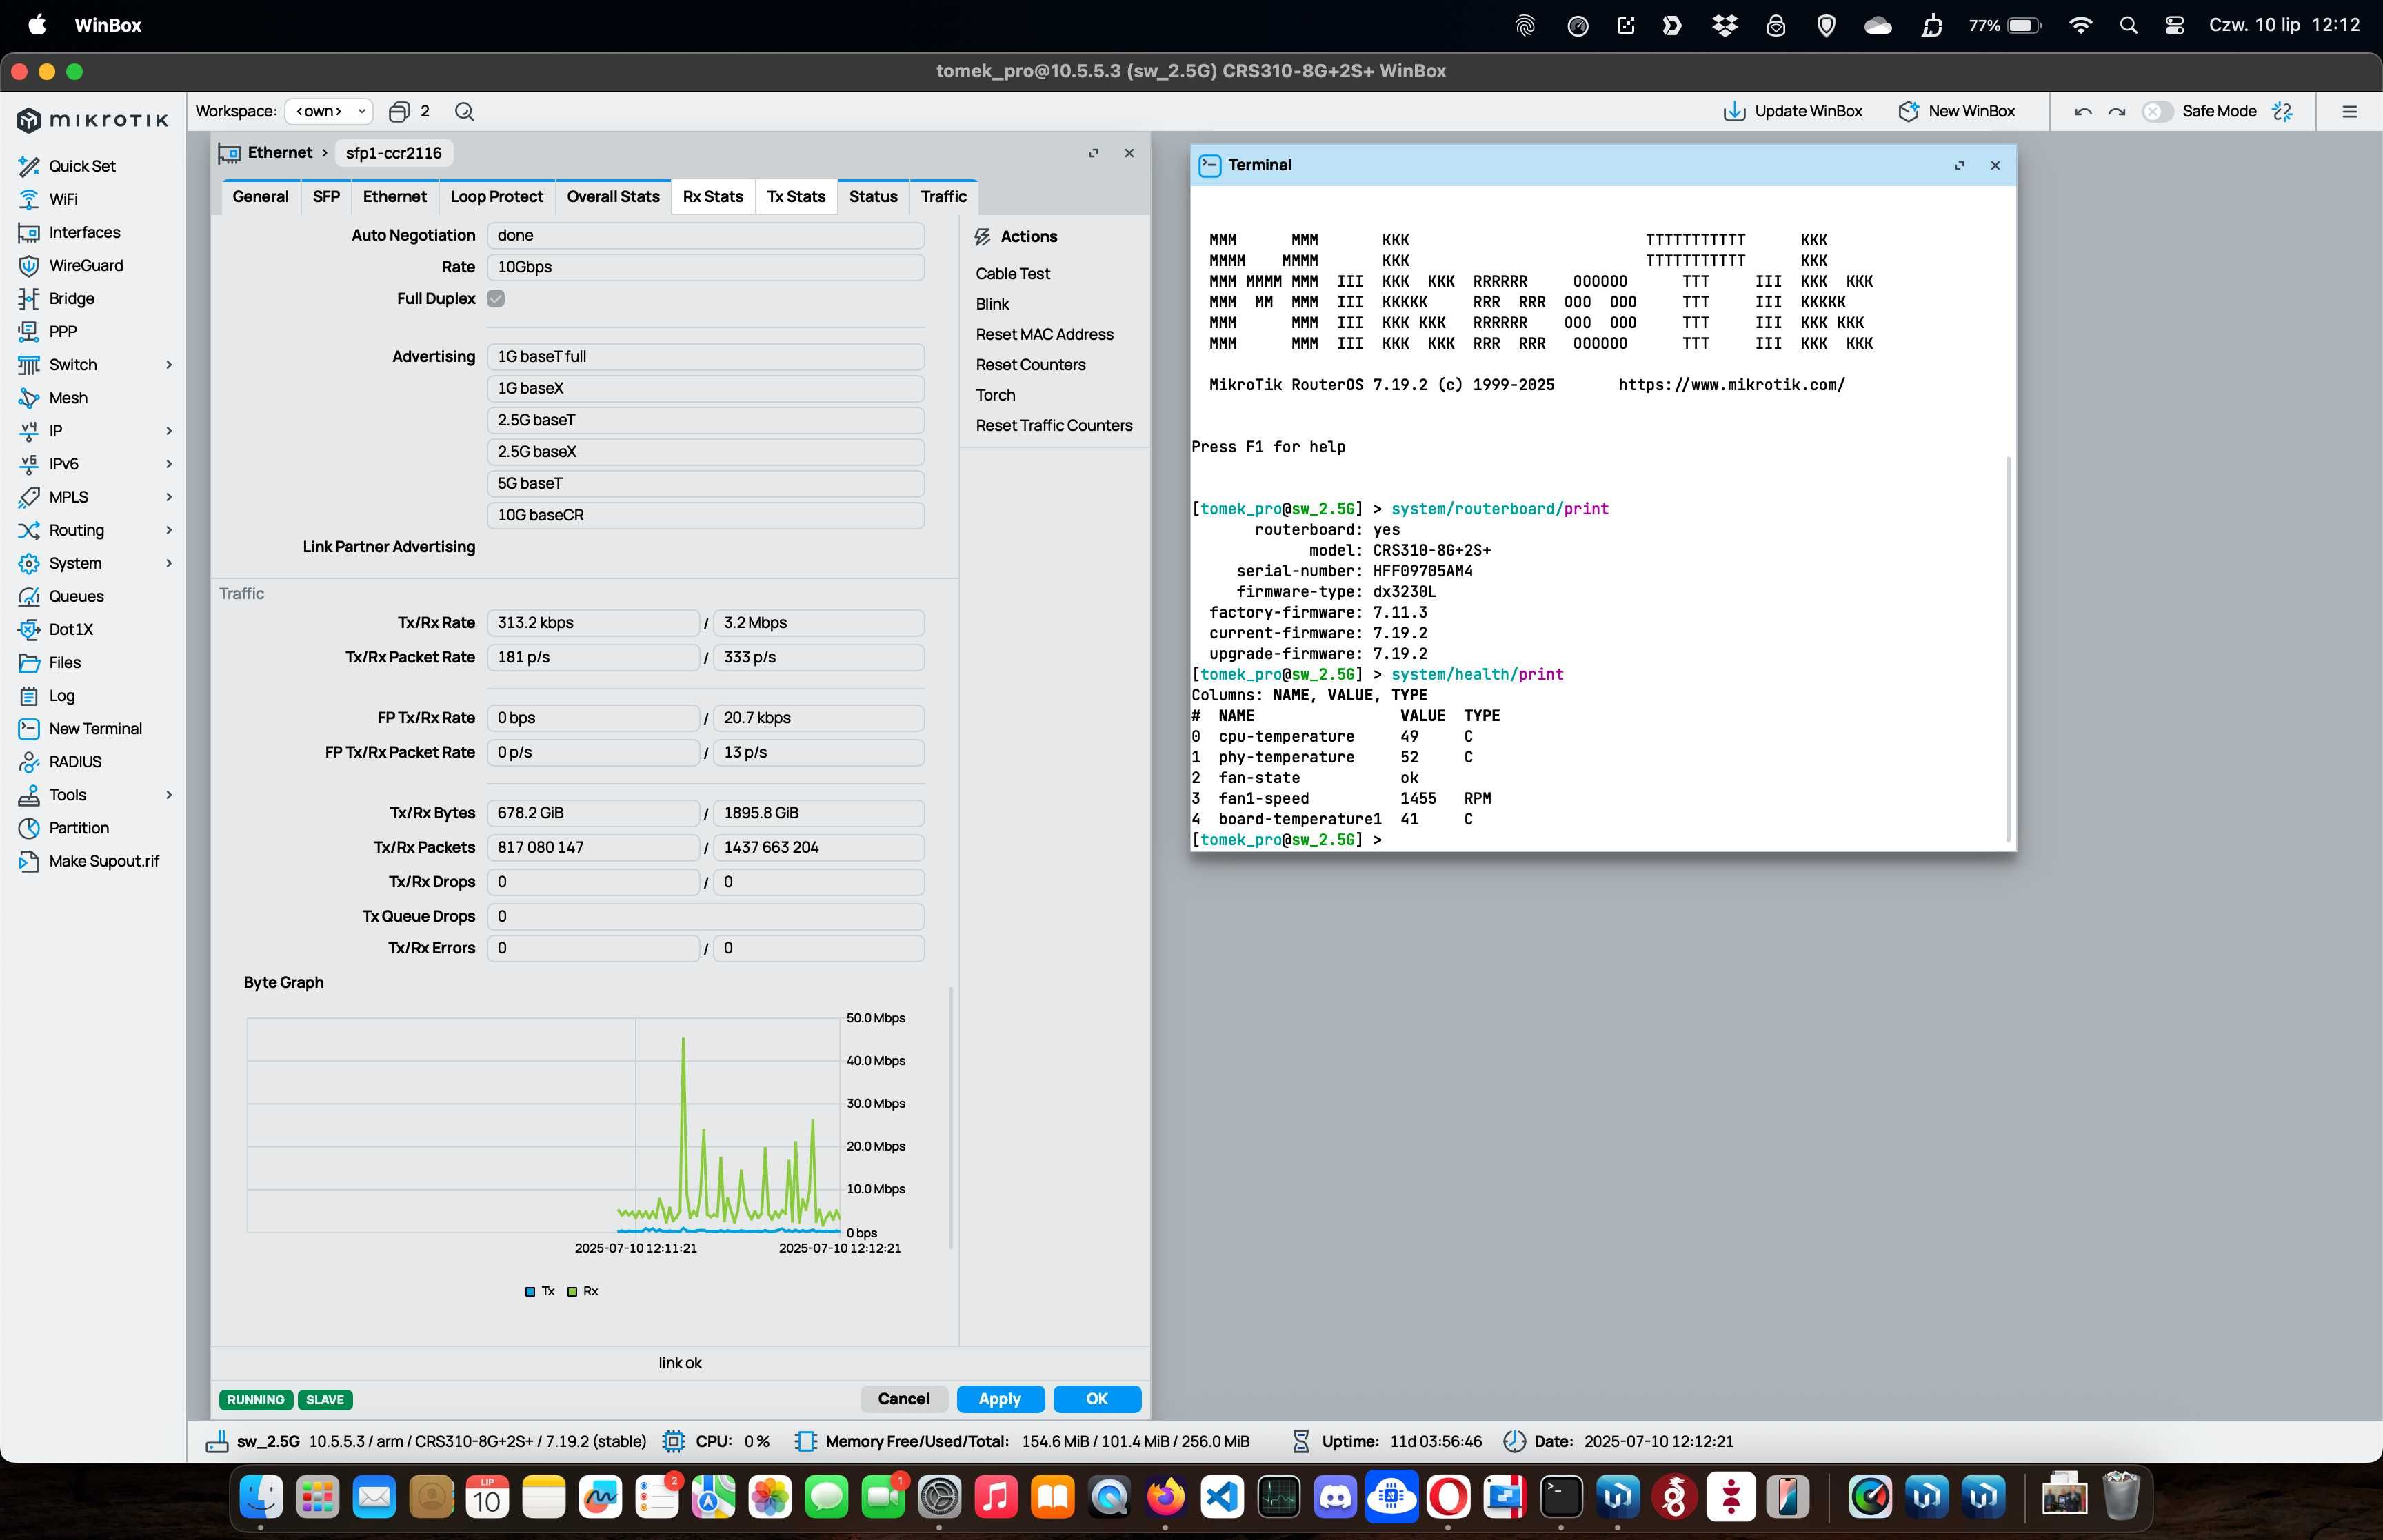2383x1540 pixels.
Task: Run the Cable Test action
Action: click(x=1013, y=273)
